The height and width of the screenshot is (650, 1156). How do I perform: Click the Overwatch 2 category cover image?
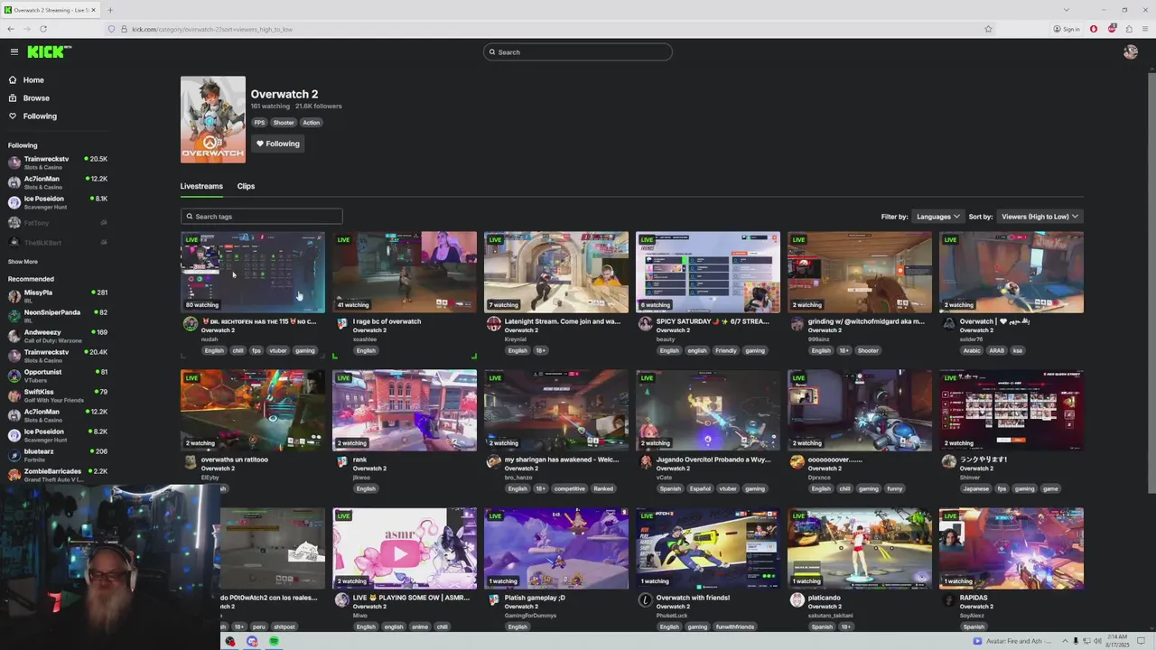pos(213,119)
